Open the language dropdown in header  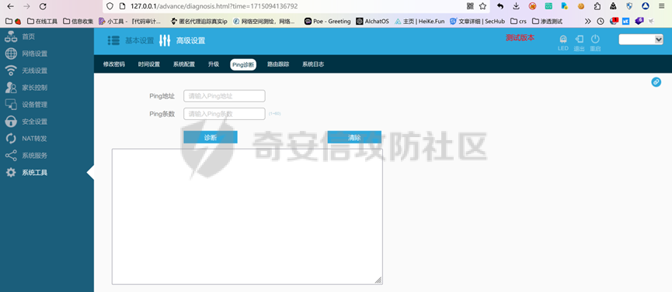click(x=641, y=40)
